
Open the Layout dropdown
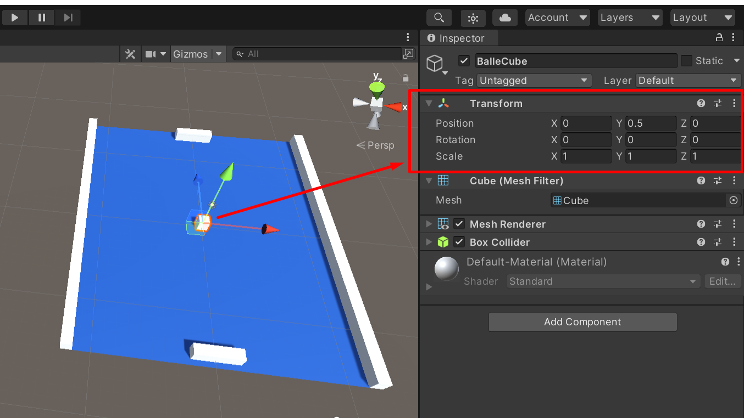(703, 18)
